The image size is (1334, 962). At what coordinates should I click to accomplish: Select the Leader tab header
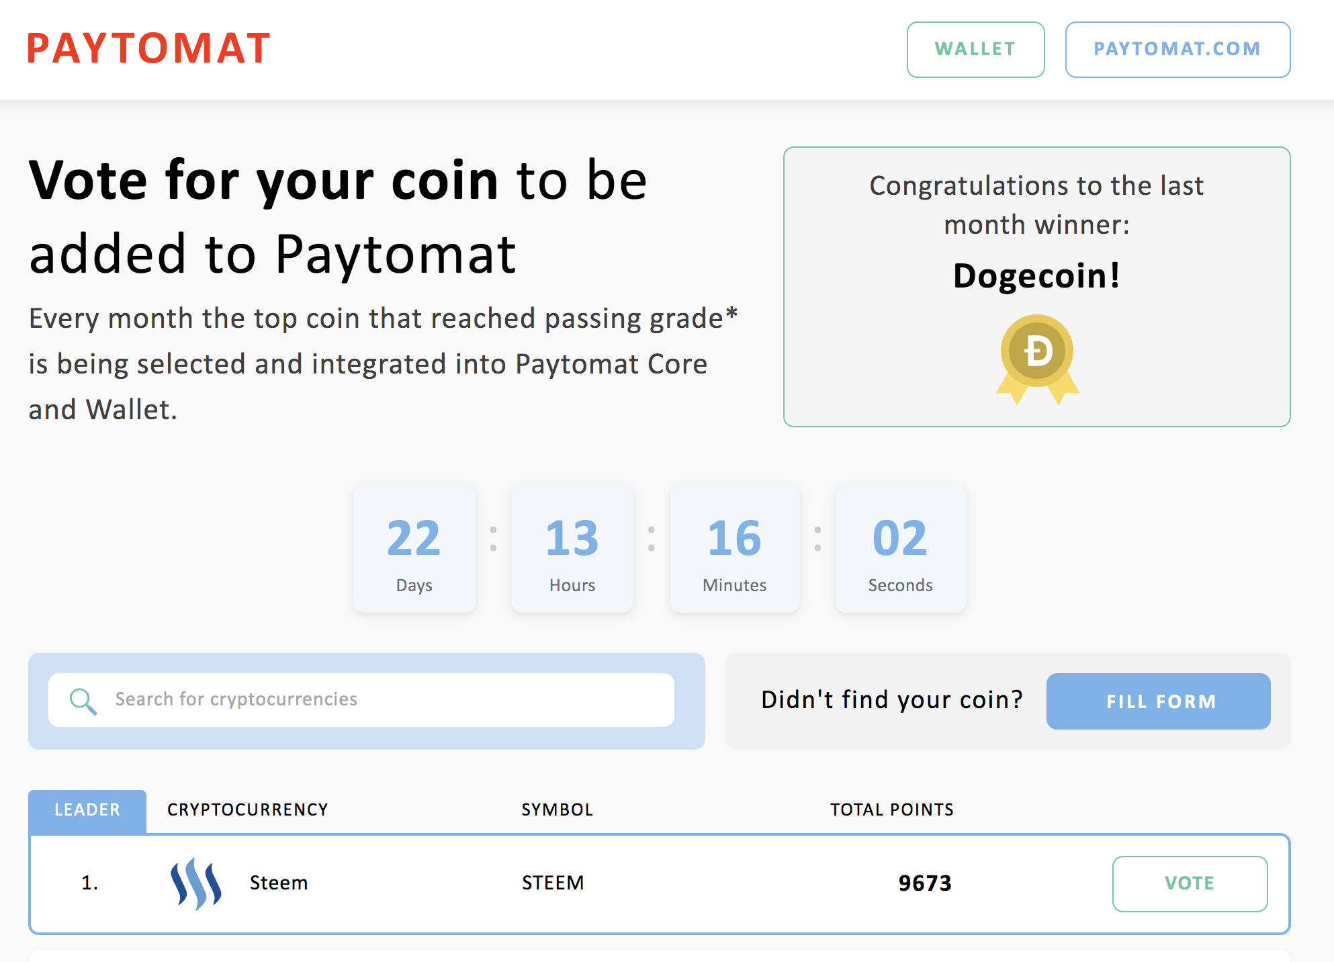click(87, 810)
